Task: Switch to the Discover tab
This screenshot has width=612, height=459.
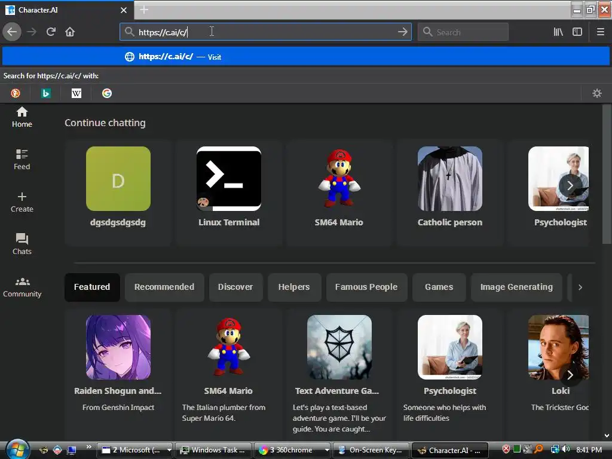Action: coord(235,287)
